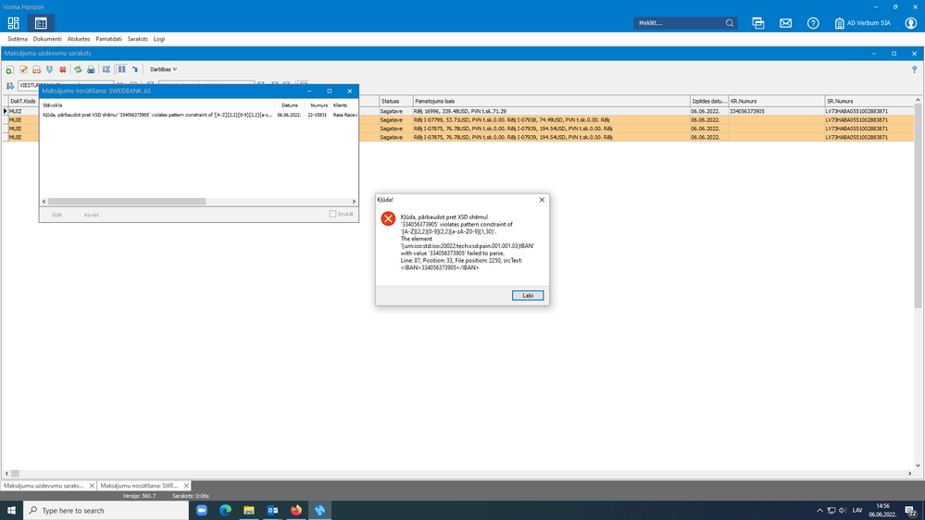
Task: Select row with Rēķ 16996, 339.48USD
Action: (551, 111)
